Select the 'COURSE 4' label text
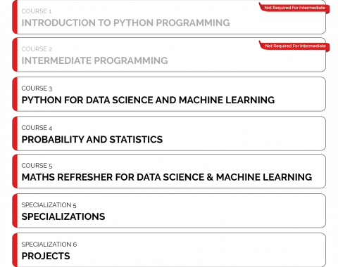This screenshot has height=267, width=338. [37, 128]
